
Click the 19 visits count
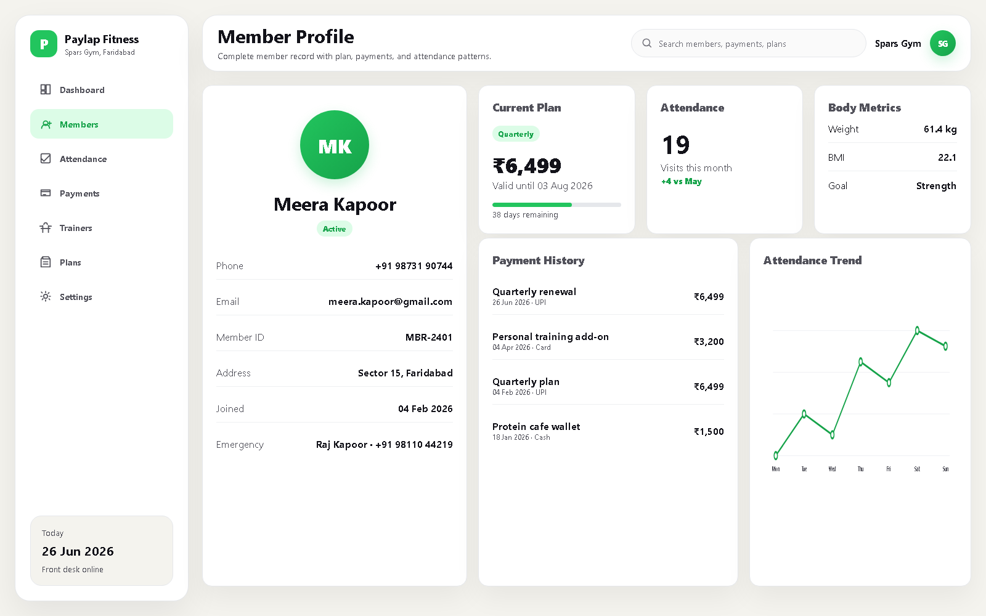click(x=676, y=145)
